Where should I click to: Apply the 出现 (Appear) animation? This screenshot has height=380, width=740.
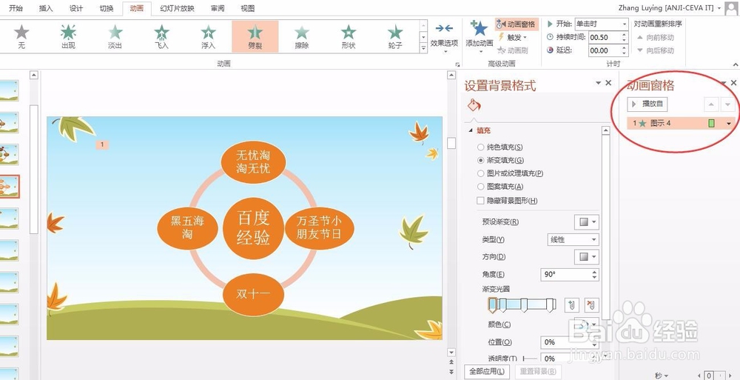pyautogui.click(x=68, y=36)
